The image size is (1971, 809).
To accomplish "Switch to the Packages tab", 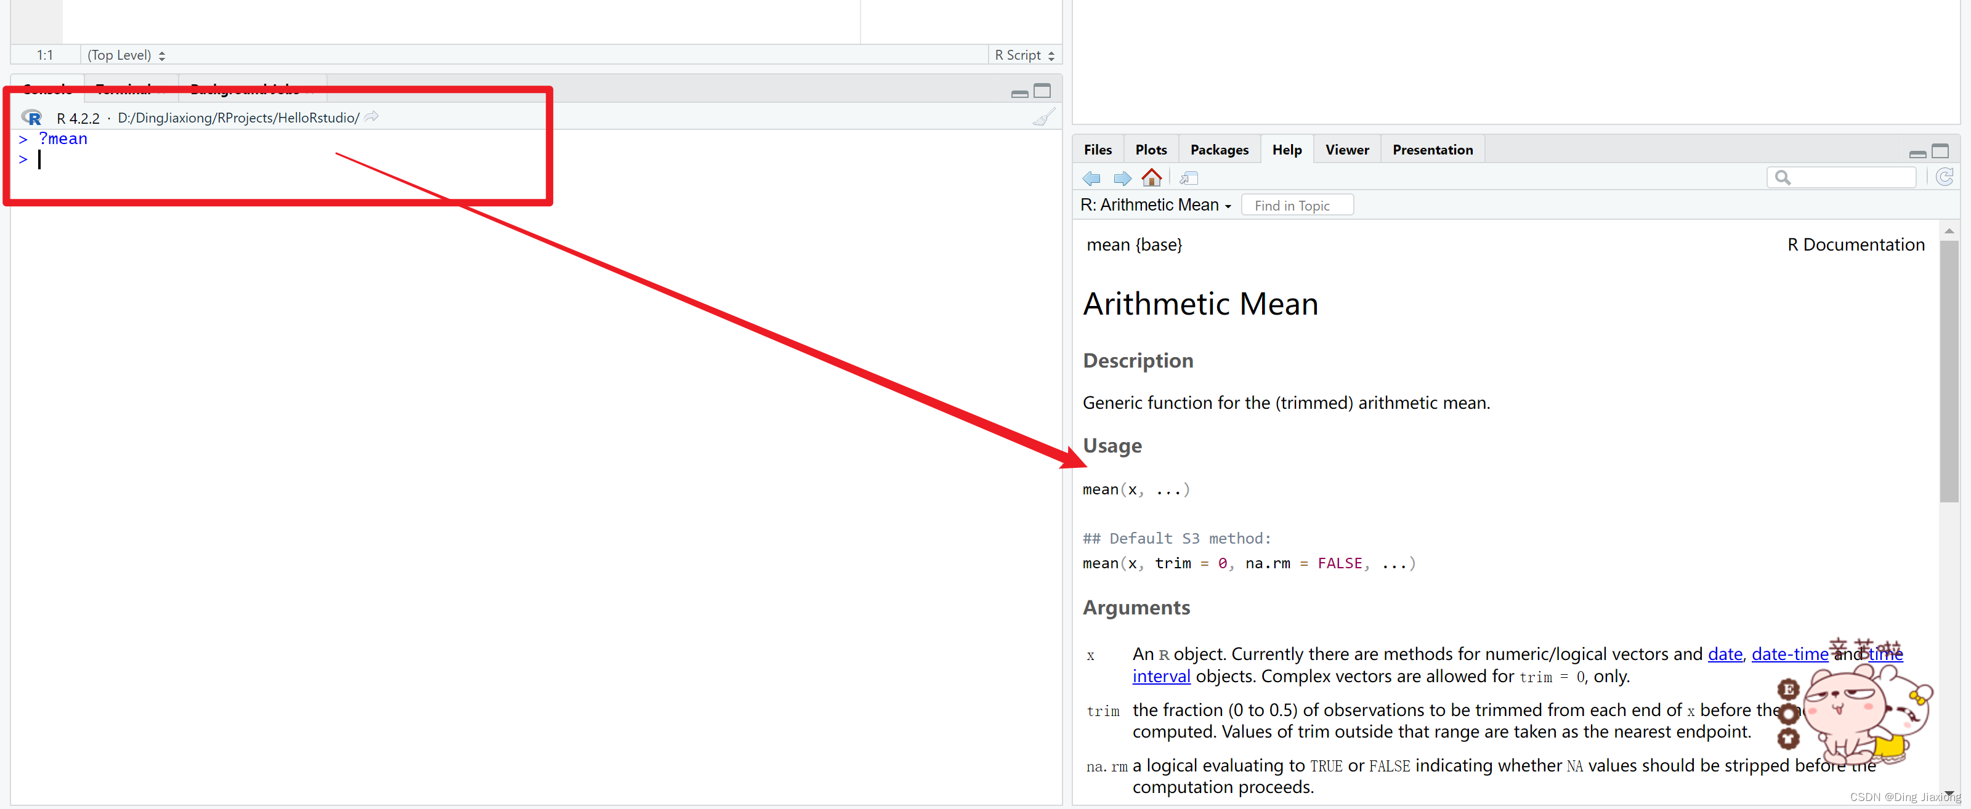I will click(x=1218, y=150).
